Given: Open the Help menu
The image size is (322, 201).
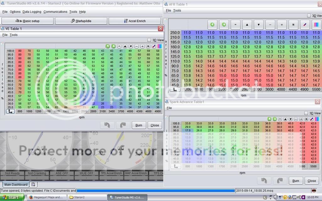Looking at the screenshot, I should click(82, 12).
